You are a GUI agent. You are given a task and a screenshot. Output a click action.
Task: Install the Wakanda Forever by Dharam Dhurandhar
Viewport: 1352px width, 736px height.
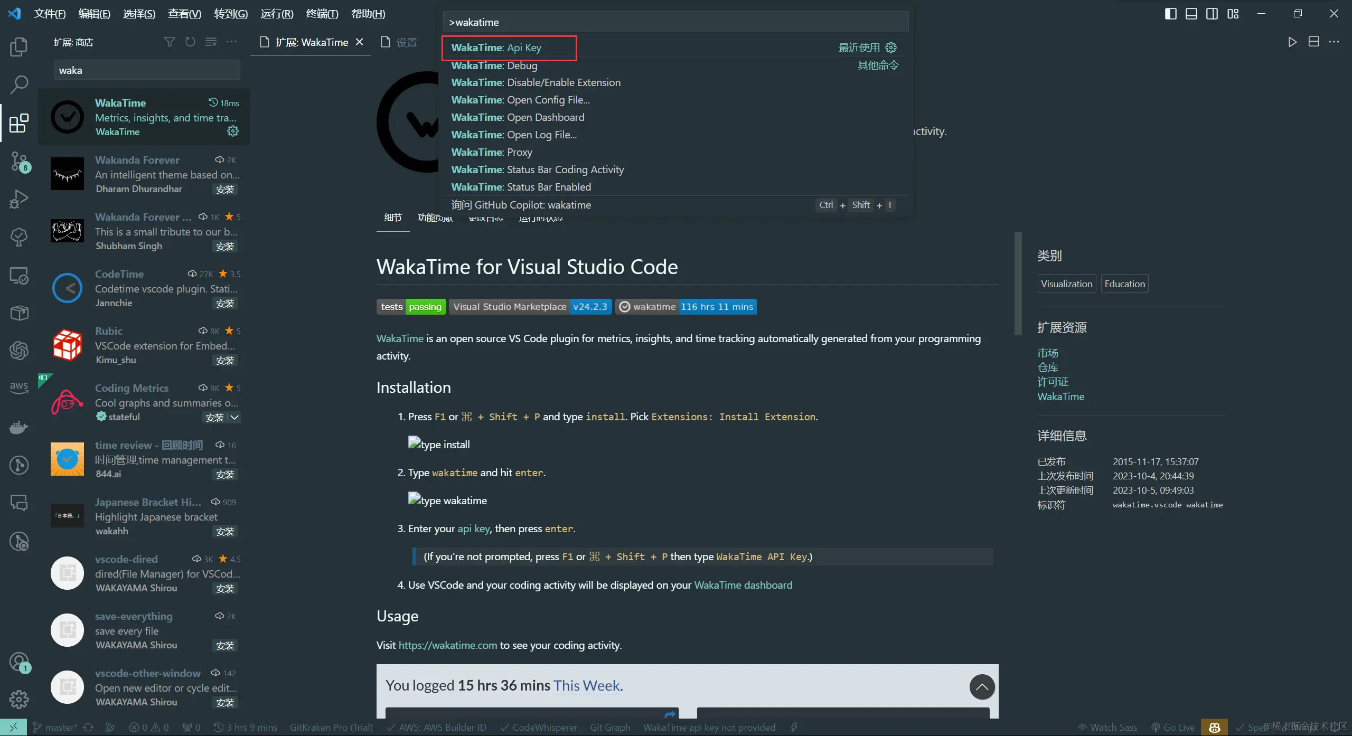225,190
